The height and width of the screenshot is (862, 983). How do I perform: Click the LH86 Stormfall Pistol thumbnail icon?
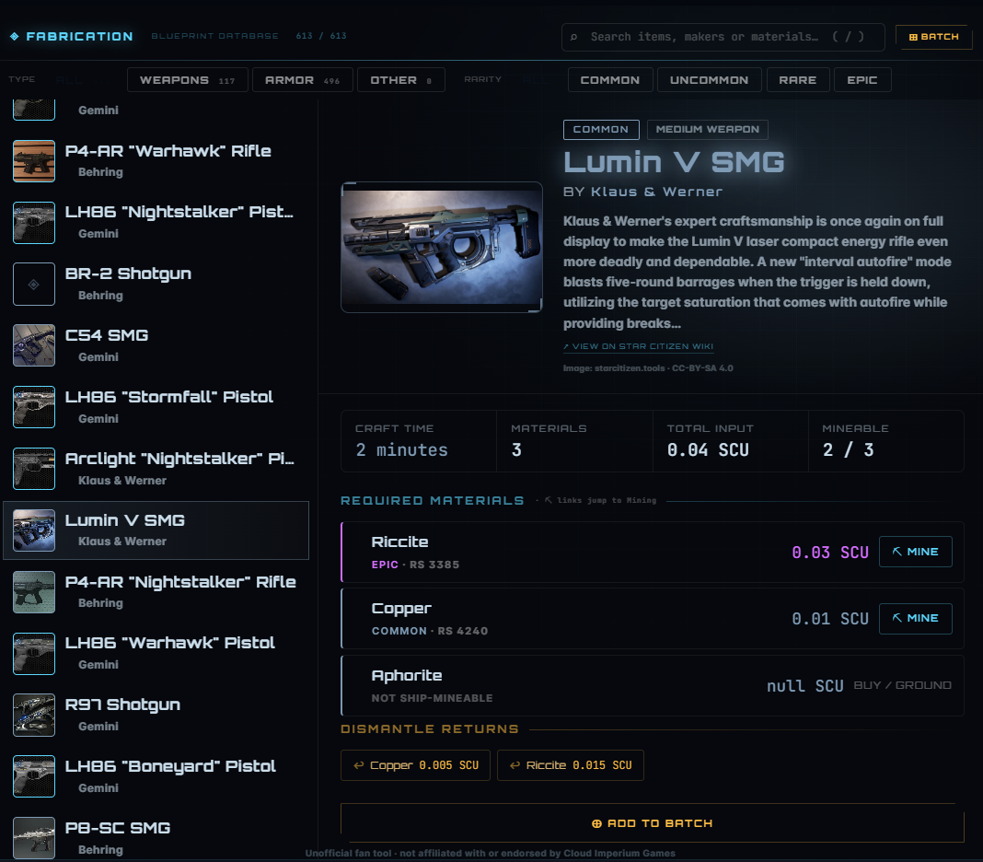34,407
